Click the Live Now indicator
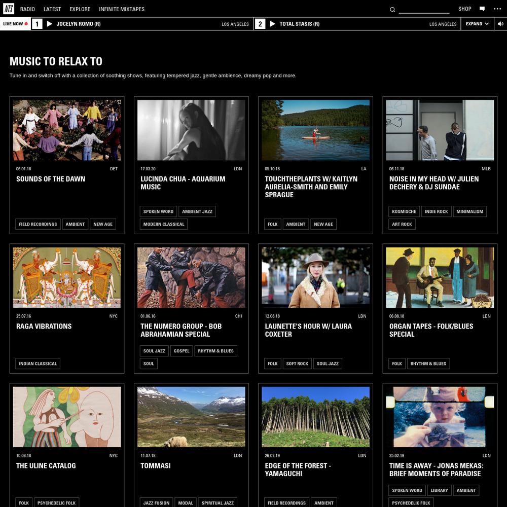The width and height of the screenshot is (507, 507). (15, 24)
